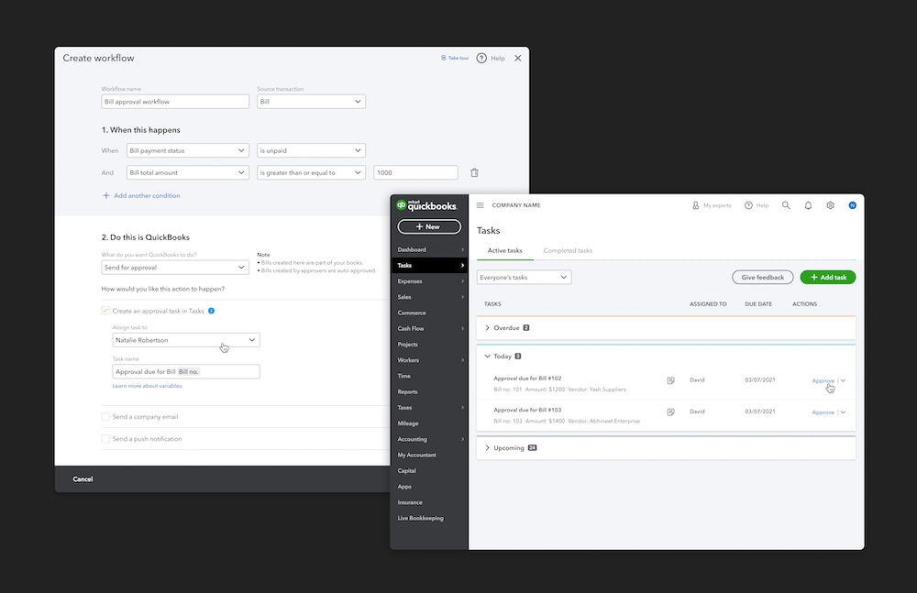The height and width of the screenshot is (593, 917).
Task: Switch to the Completed tasks tab
Action: [x=568, y=250]
